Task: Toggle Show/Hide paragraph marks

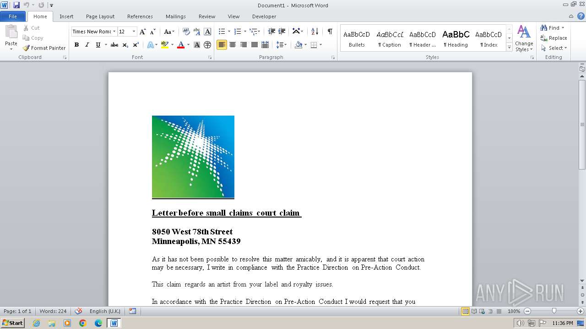Action: click(x=330, y=32)
